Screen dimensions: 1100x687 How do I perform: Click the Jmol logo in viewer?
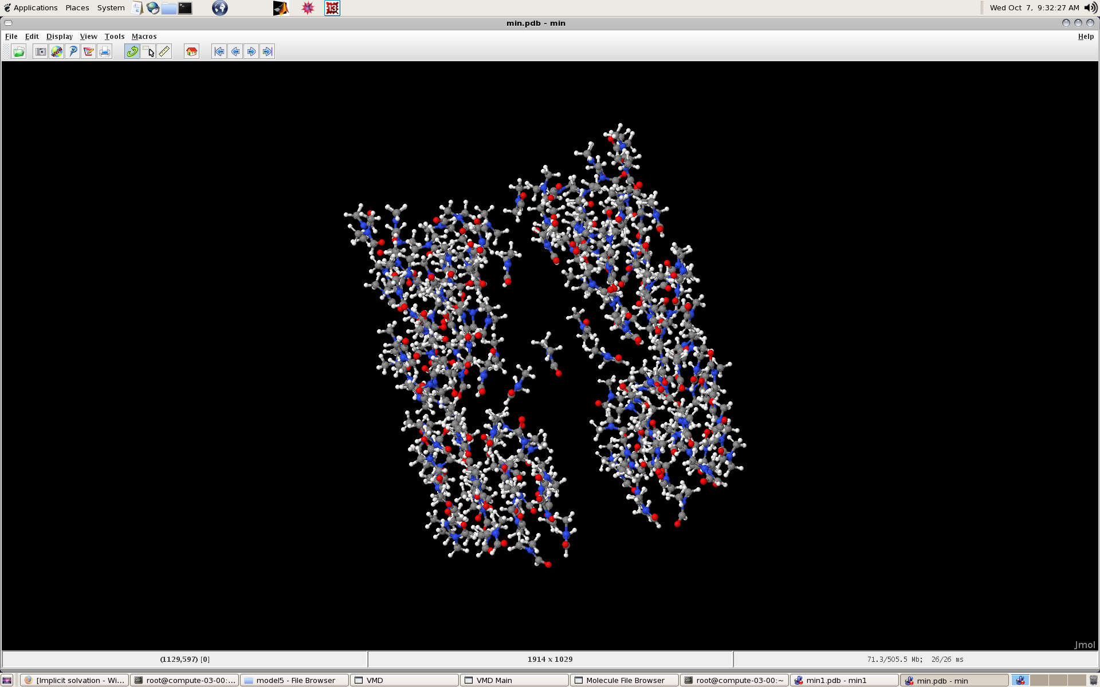1084,645
